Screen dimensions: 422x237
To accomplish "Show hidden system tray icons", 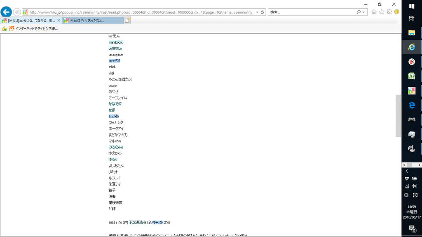I will tap(407, 171).
